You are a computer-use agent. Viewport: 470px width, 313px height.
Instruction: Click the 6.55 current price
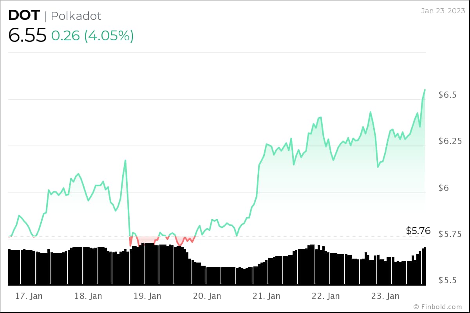click(27, 36)
